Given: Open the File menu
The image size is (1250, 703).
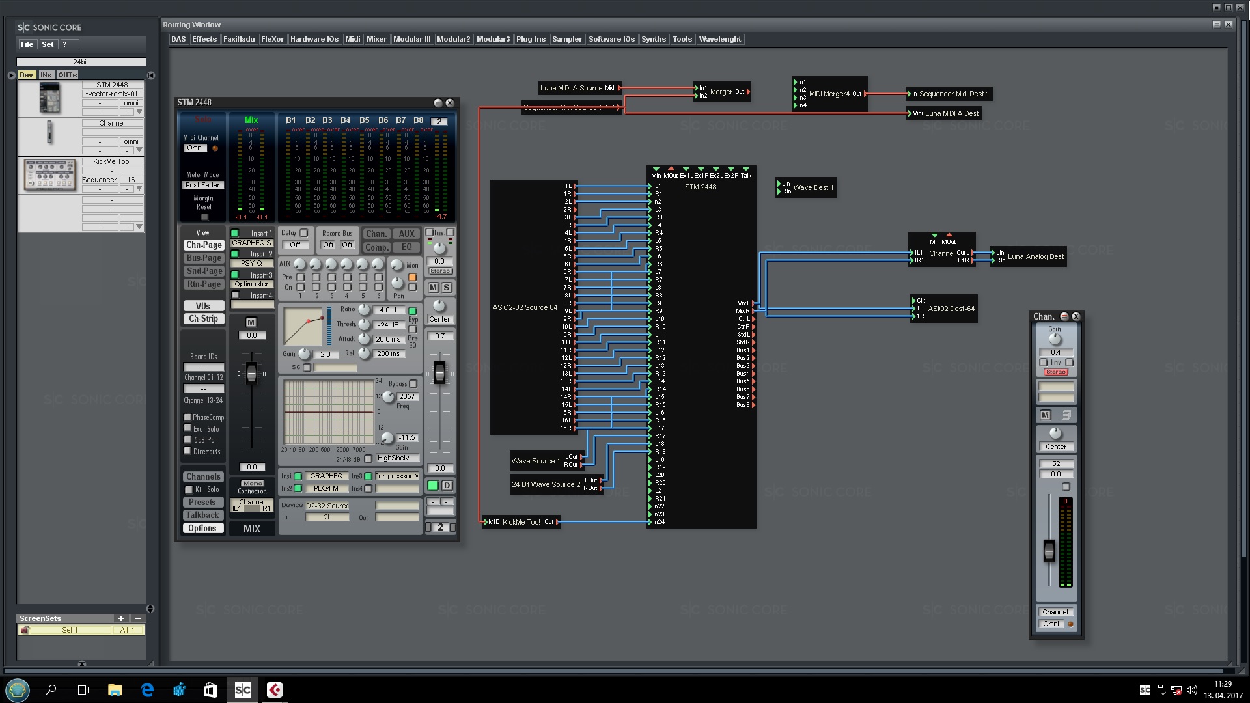Looking at the screenshot, I should tap(27, 44).
